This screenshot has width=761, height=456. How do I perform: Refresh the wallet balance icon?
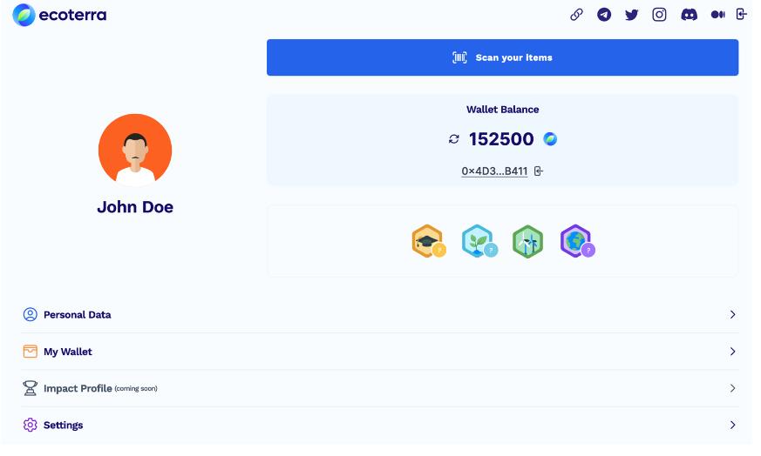(x=454, y=139)
